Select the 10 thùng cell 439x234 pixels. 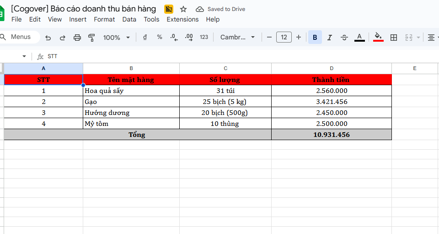(x=225, y=123)
